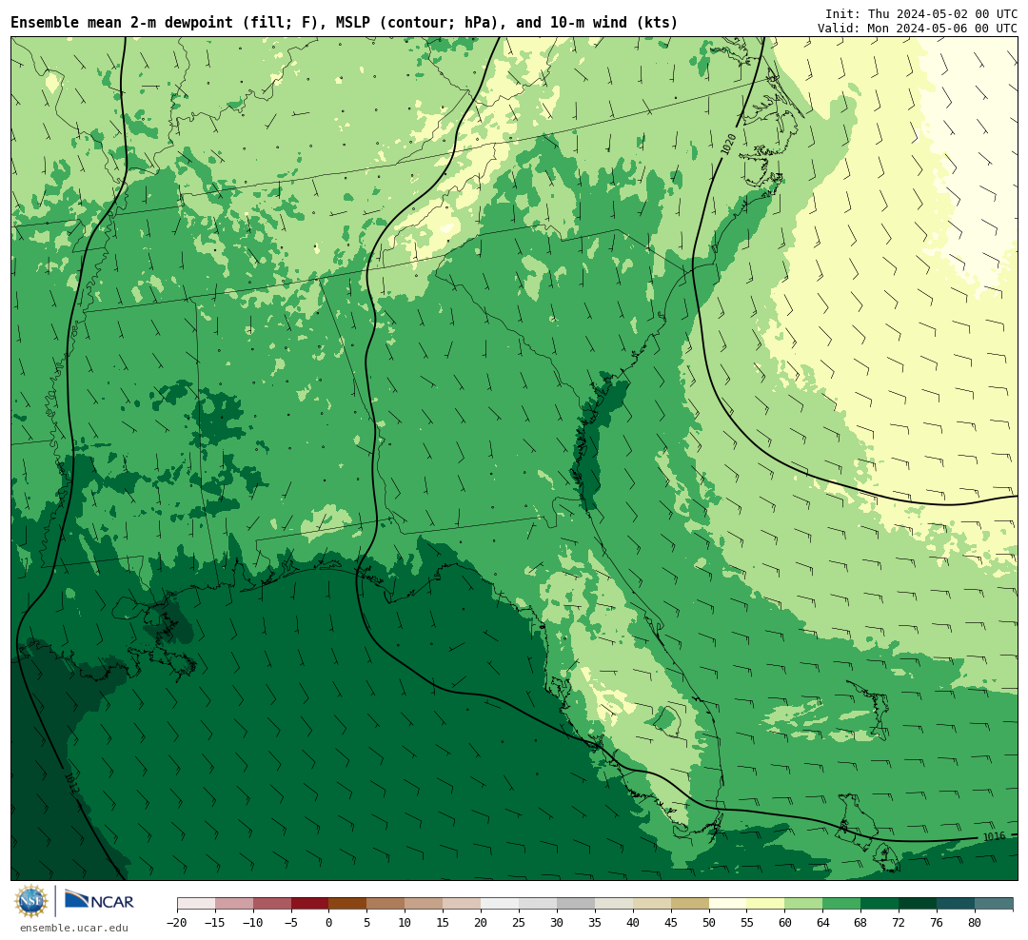Click the -15 colorbar tick label

click(214, 922)
